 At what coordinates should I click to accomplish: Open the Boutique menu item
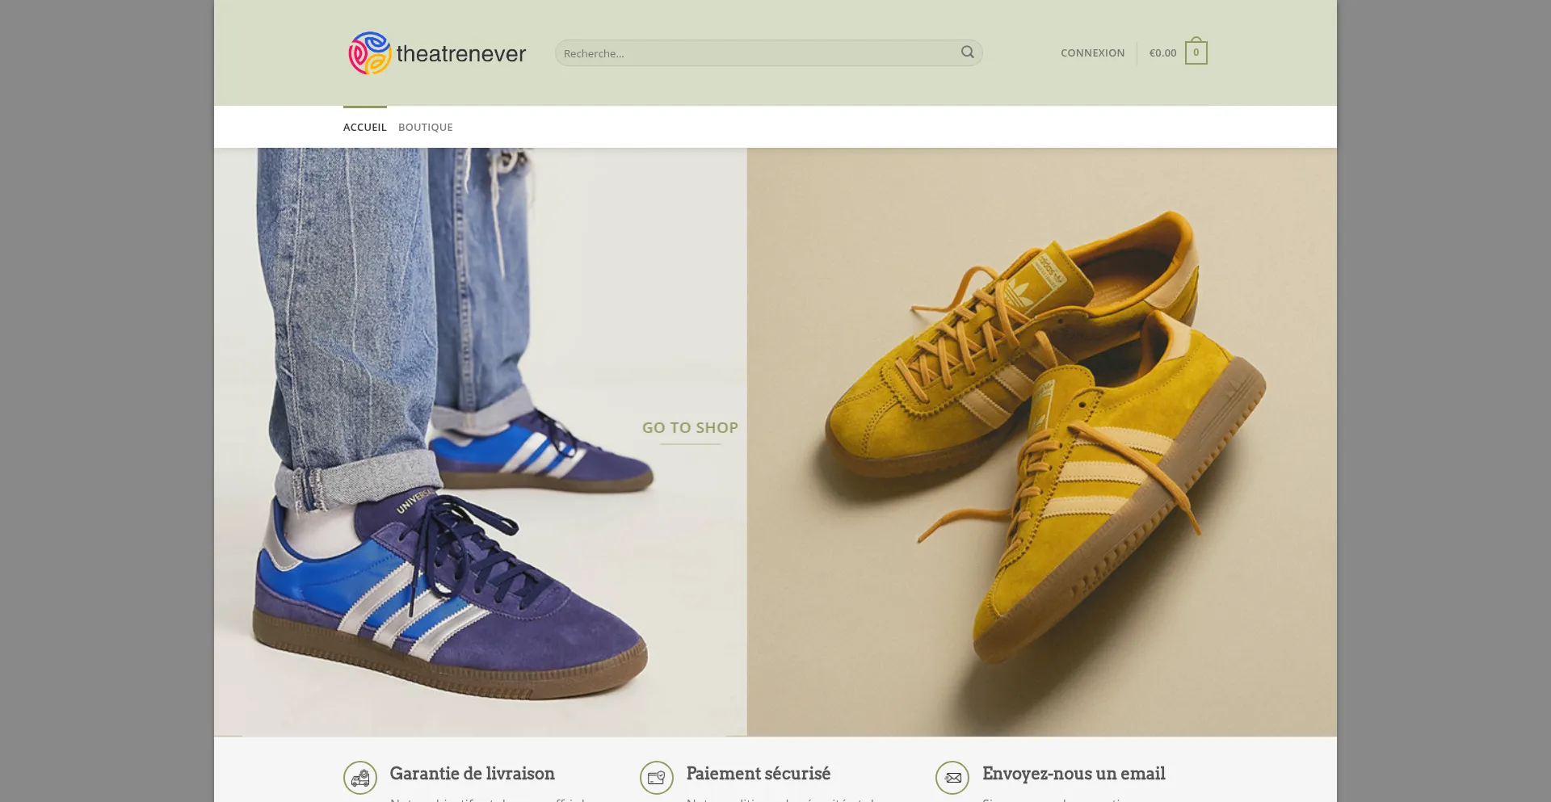[426, 128]
